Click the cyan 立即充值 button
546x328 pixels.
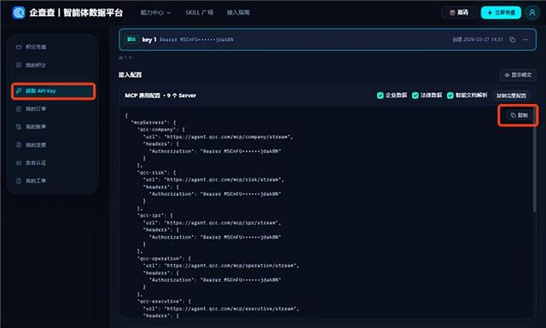click(x=501, y=13)
